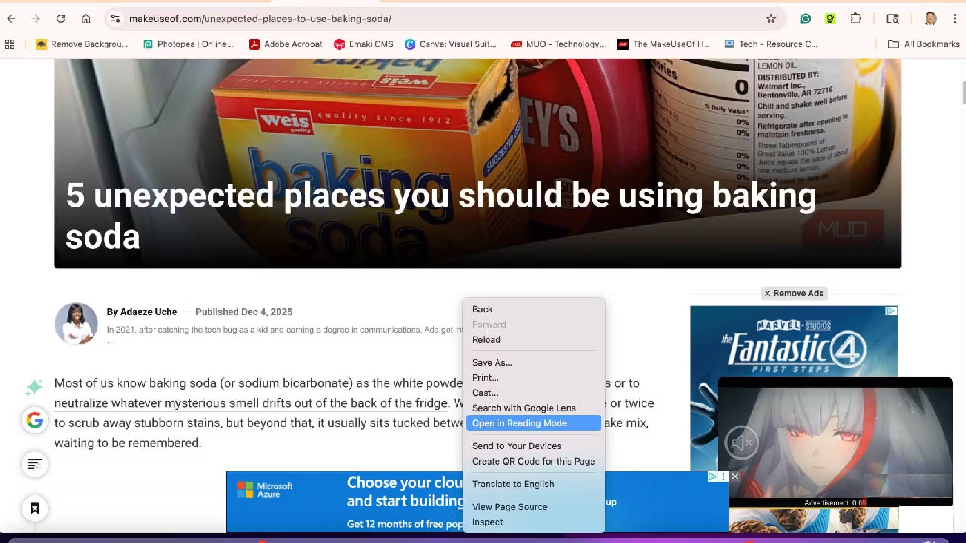
Task: Open the Chrome apps grid shortcut
Action: pyautogui.click(x=10, y=44)
